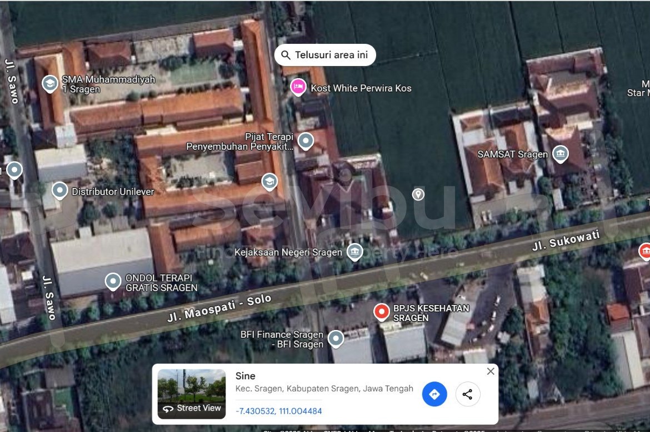Click the unlabeled graduation cap pin on the school building

click(x=269, y=181)
